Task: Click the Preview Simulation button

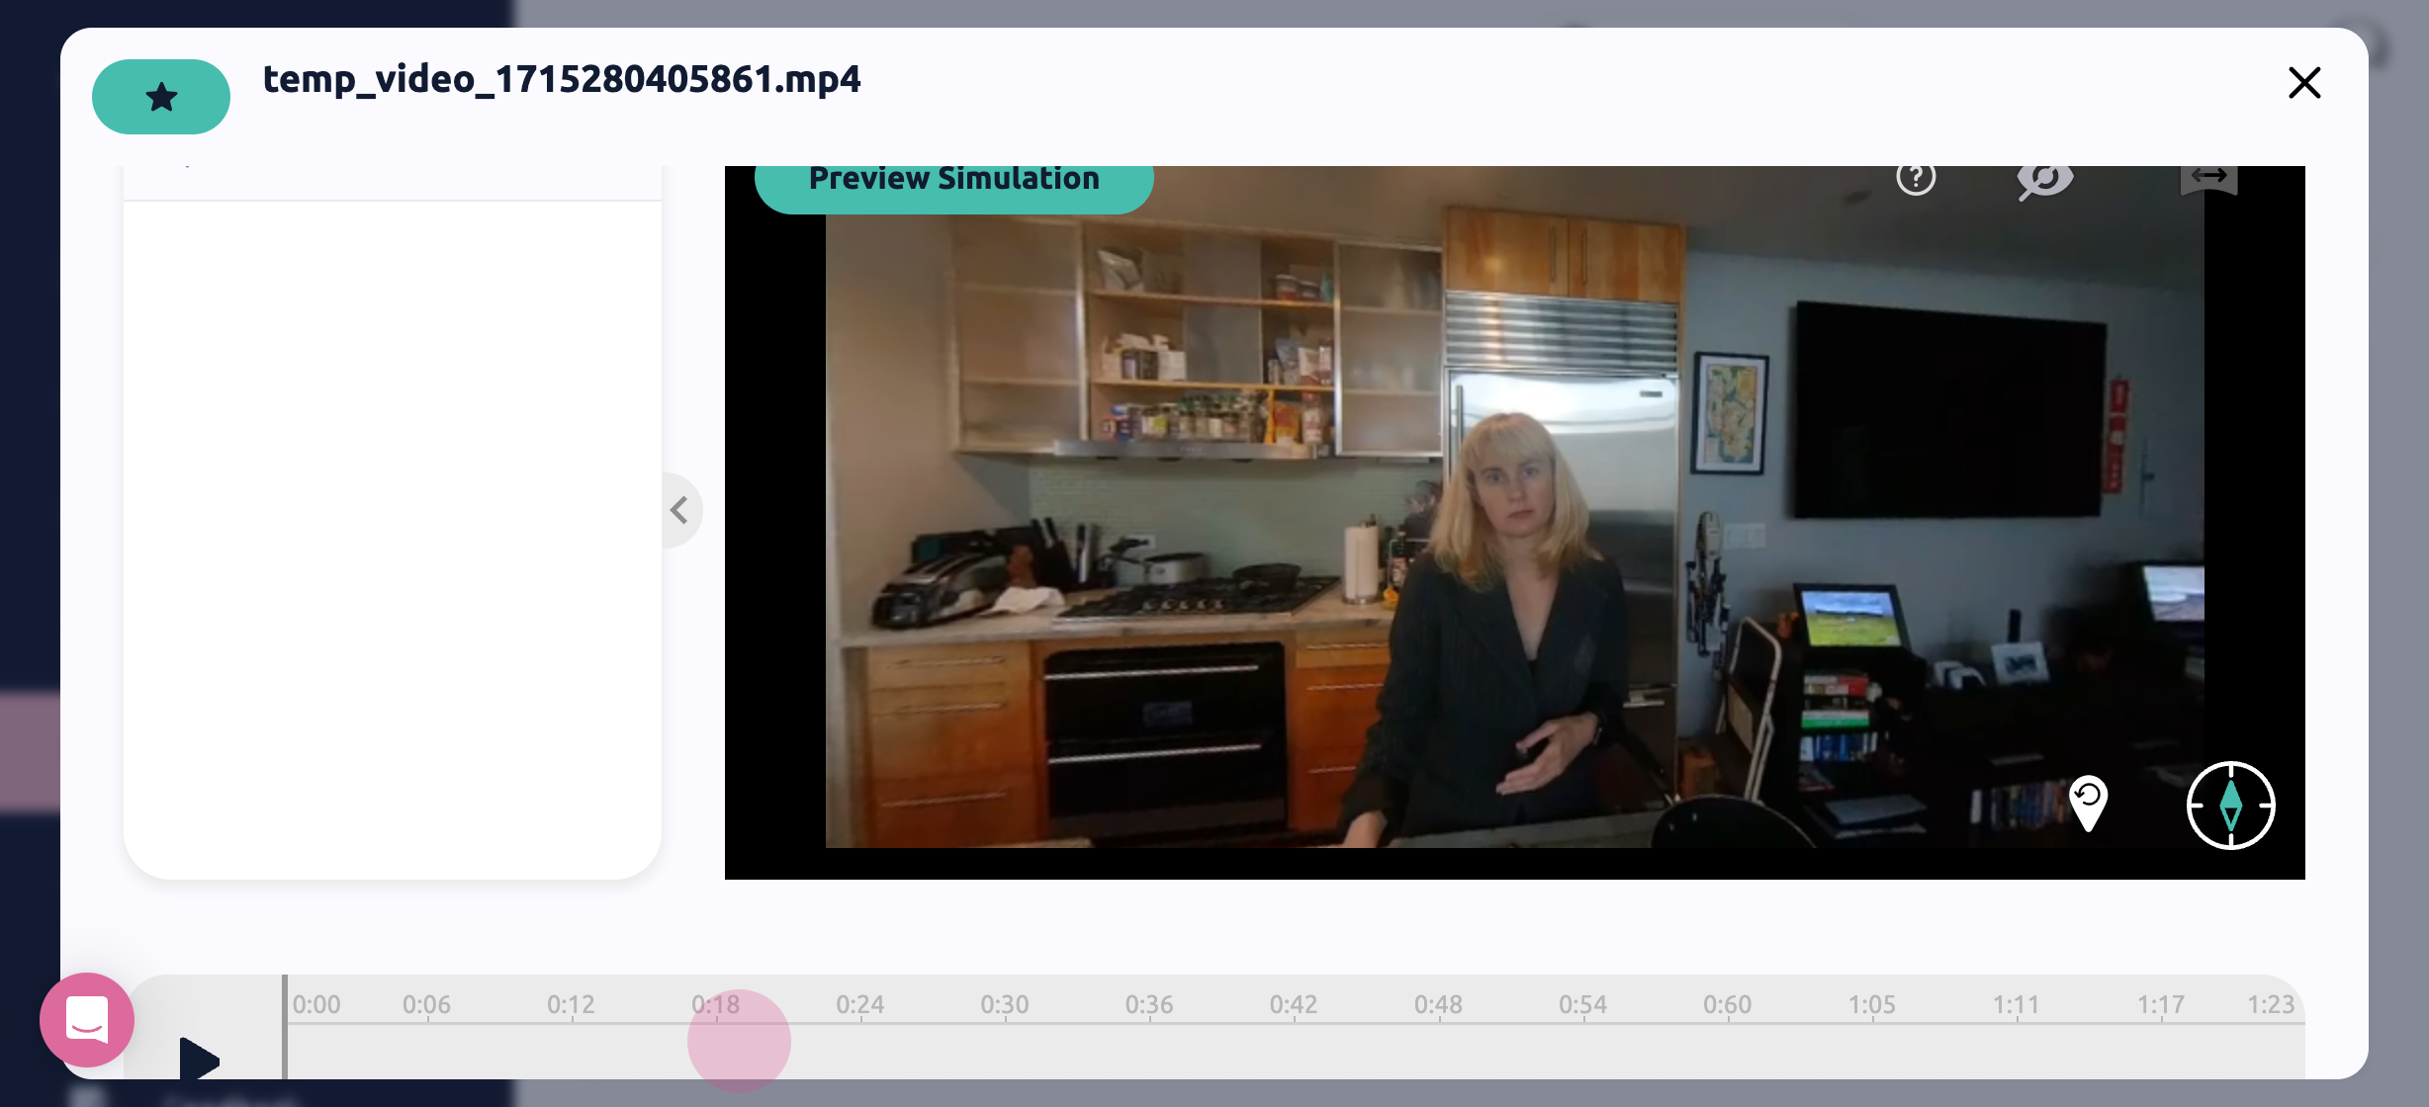Action: click(x=953, y=181)
